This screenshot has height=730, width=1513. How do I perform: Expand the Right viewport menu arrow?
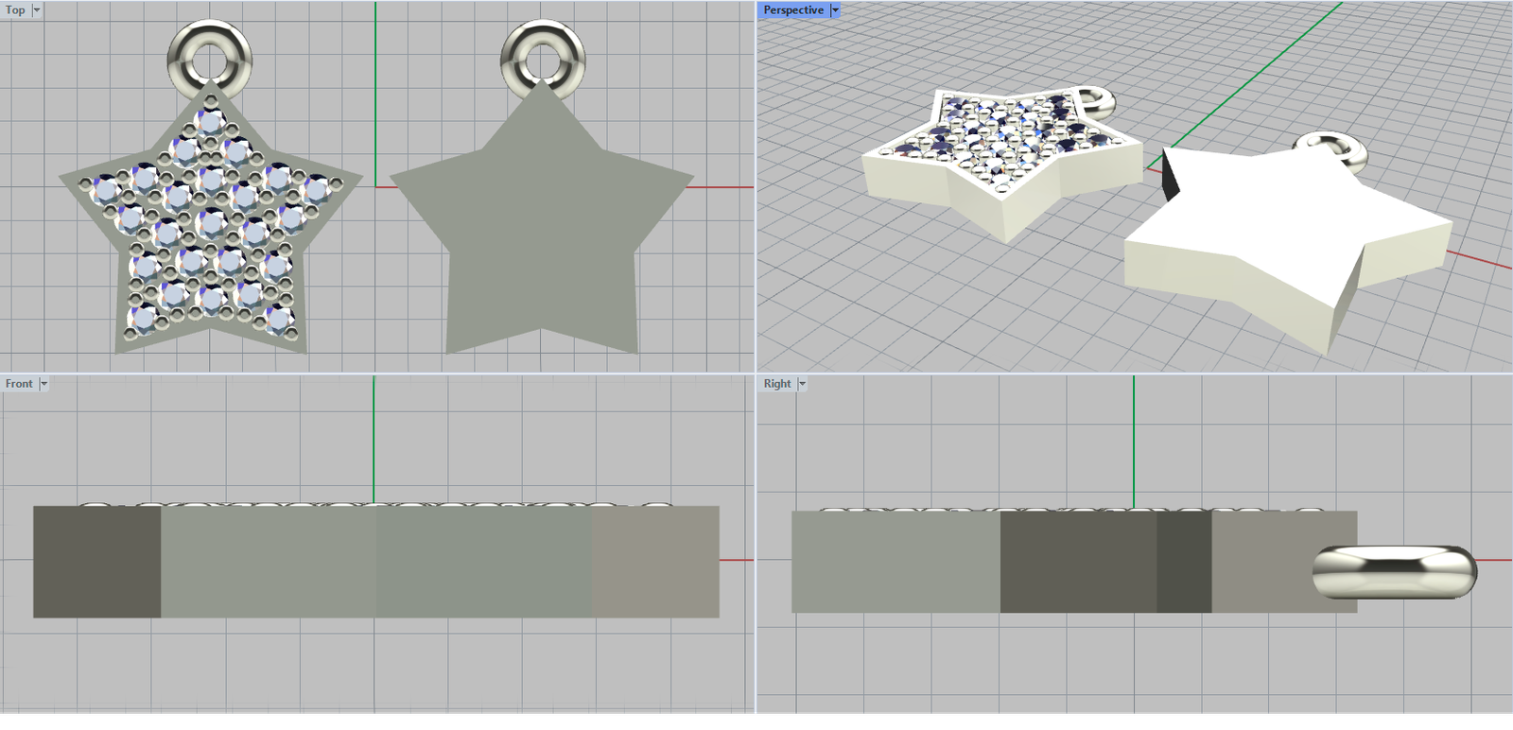tap(802, 384)
